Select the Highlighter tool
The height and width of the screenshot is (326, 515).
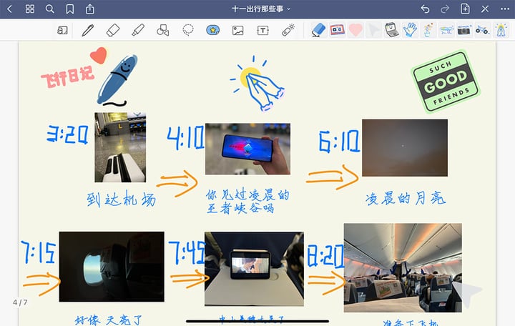click(x=137, y=30)
